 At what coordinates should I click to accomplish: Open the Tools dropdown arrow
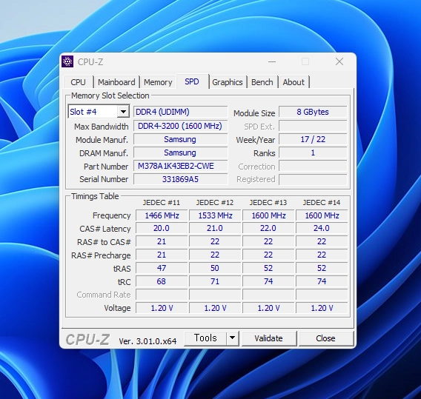pyautogui.click(x=233, y=338)
